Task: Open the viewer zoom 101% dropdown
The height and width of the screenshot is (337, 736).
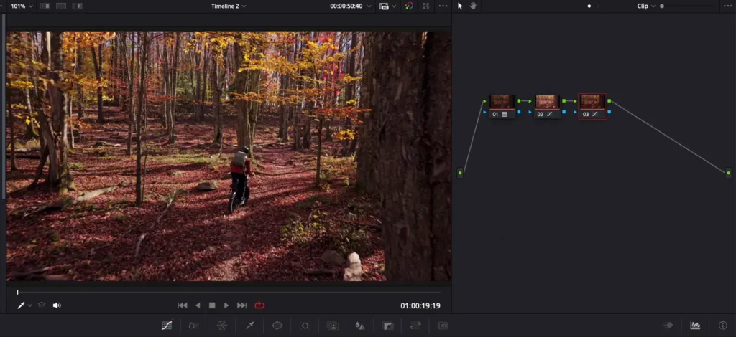Action: [x=22, y=6]
